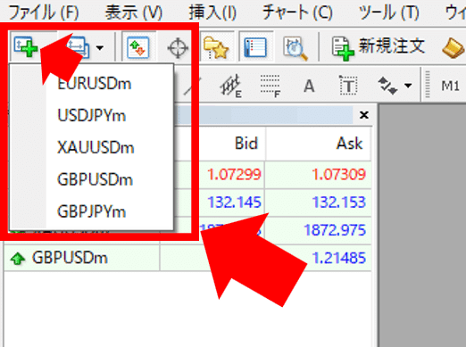Open the Strategy Tester magnifier icon

point(295,48)
